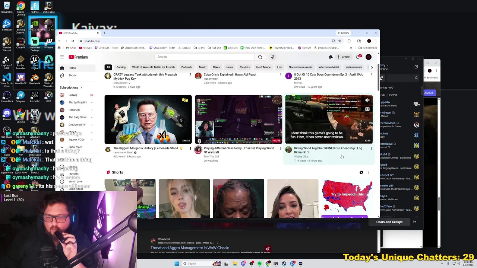
Task: Open Streamlabs Desktop shortcut
Action: click(35, 44)
